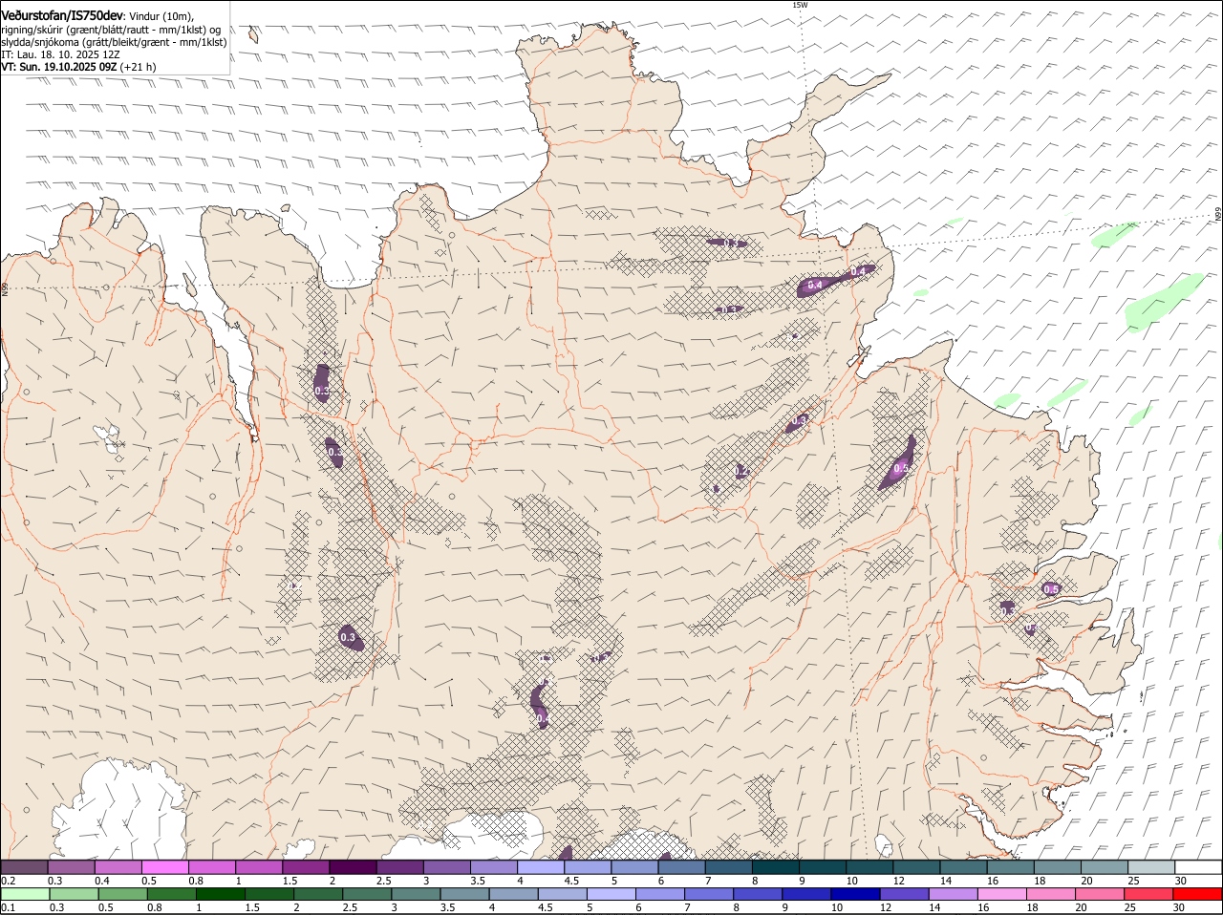Click the '3.5' label under the lower legend
1223x915 pixels.
click(448, 907)
